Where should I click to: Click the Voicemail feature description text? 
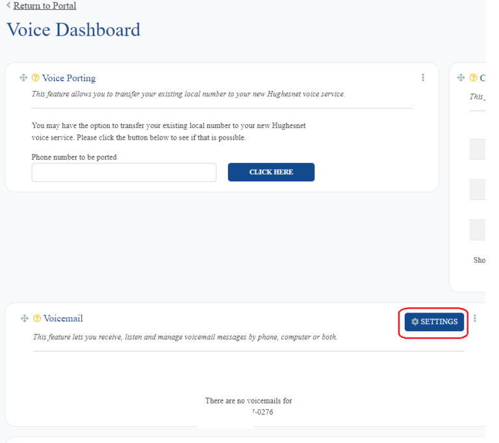(x=185, y=337)
